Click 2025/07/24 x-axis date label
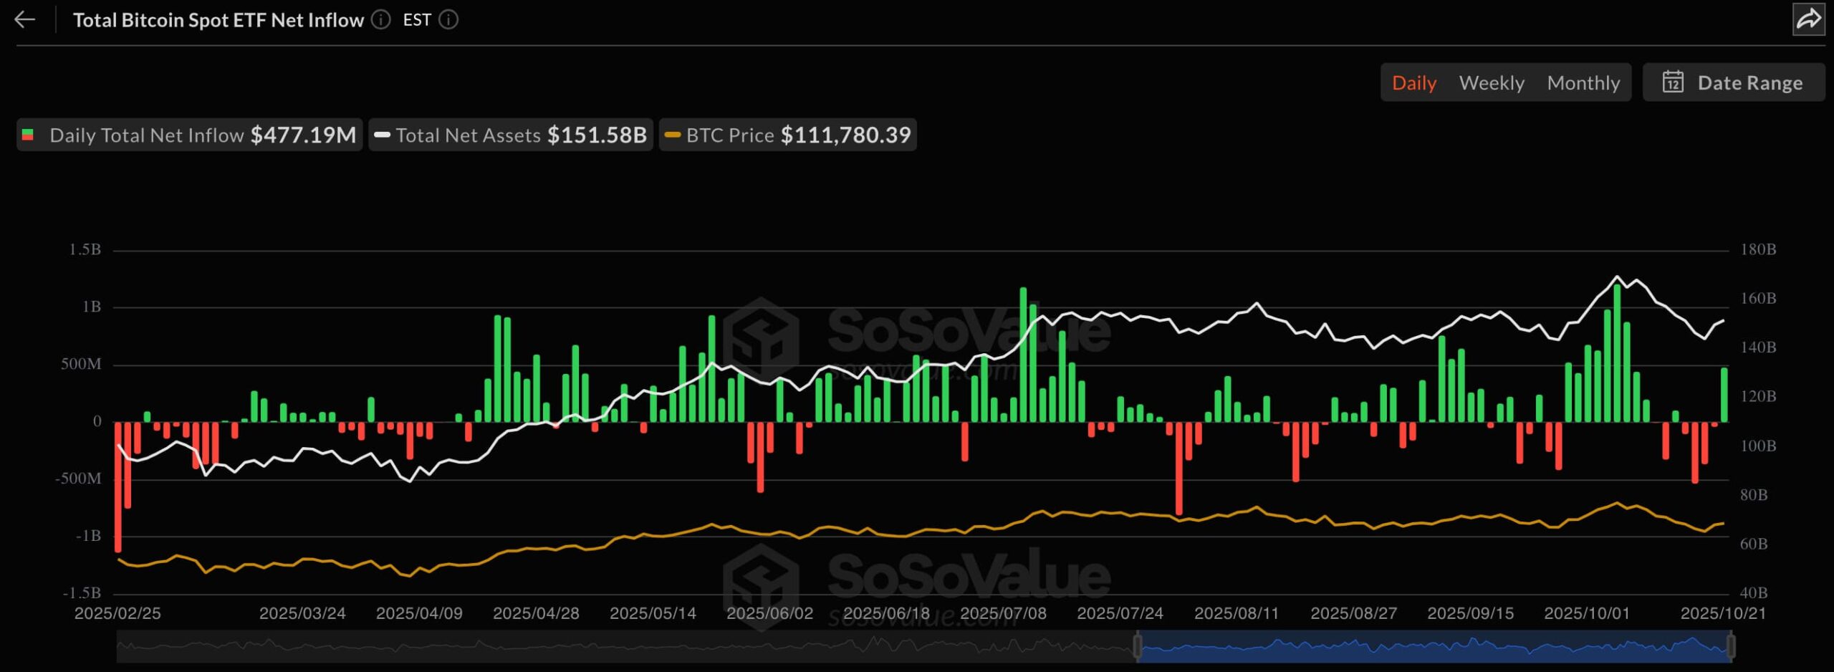Screen dimensions: 1834x672 [x=1120, y=613]
